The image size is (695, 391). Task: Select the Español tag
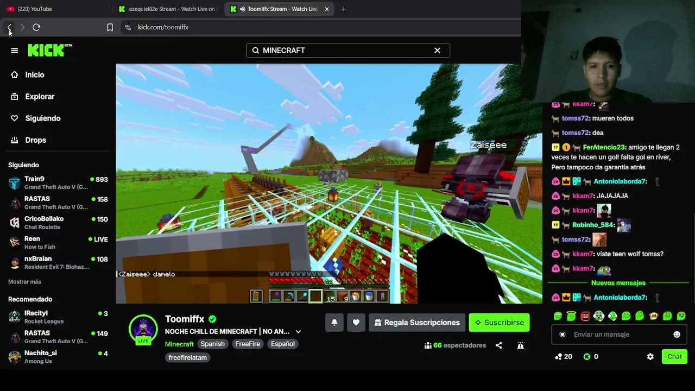283,344
